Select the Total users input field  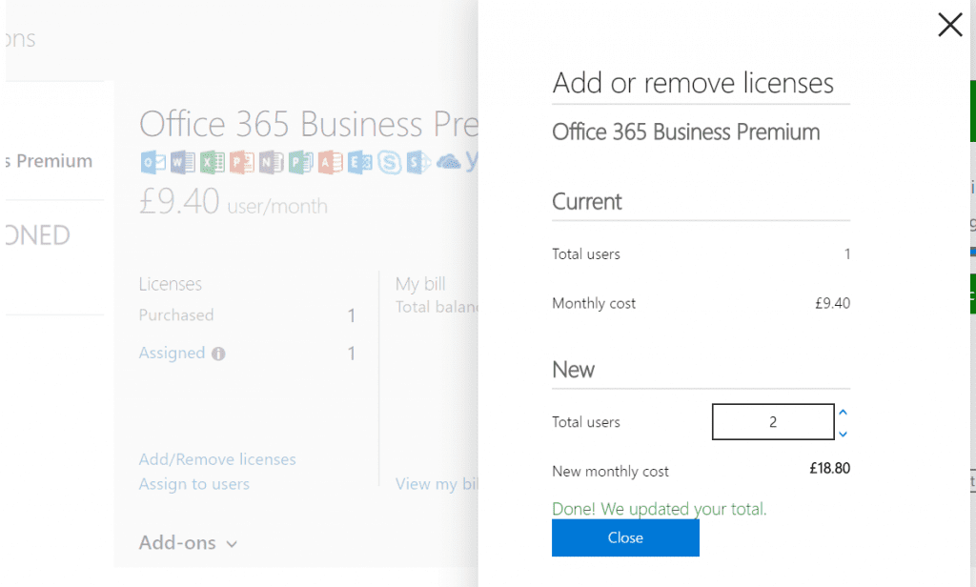pos(772,421)
